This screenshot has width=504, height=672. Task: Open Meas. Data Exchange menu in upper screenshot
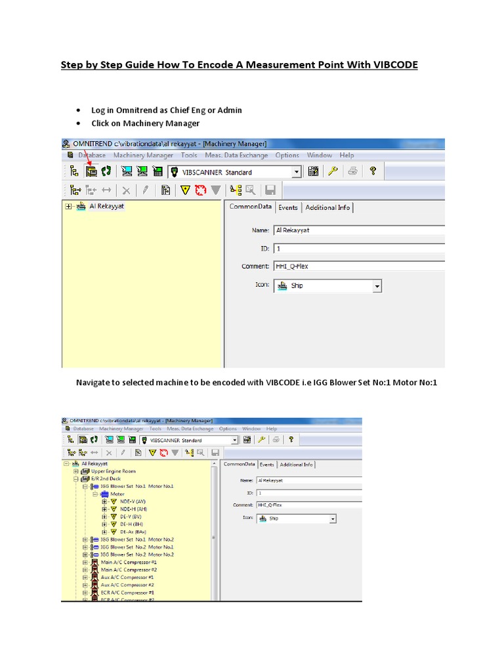pyautogui.click(x=236, y=155)
